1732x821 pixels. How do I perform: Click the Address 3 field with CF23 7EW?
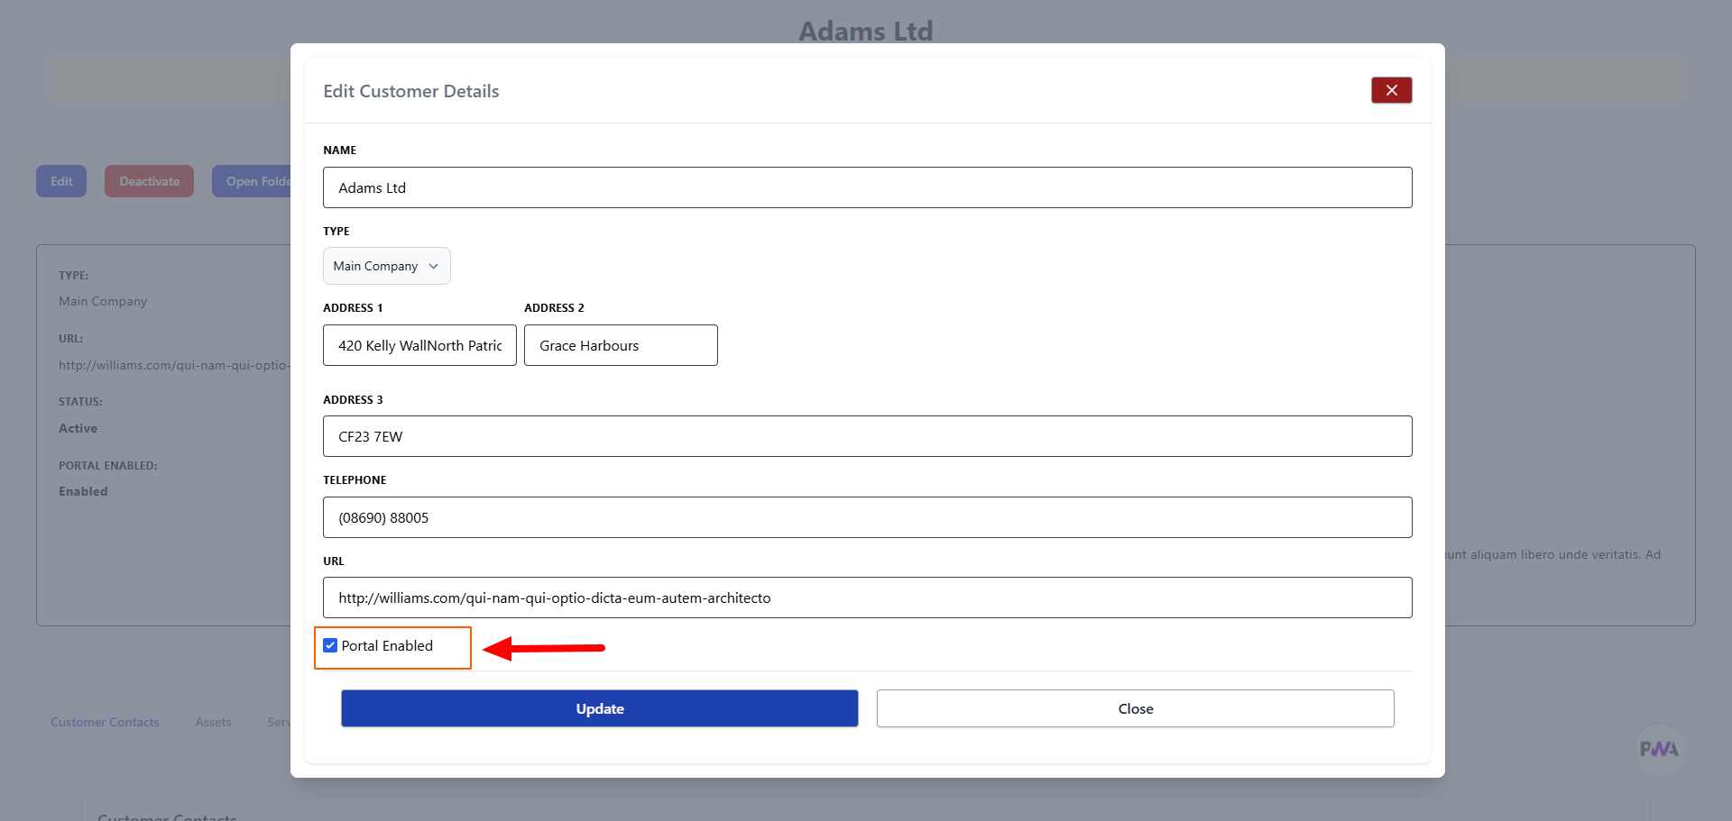tap(867, 436)
